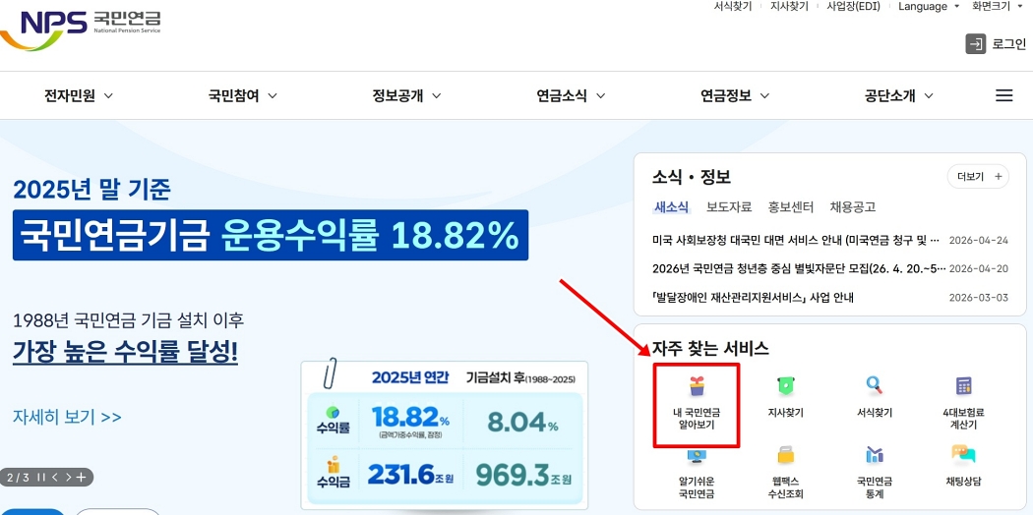Pause the banner slideshow

click(41, 478)
